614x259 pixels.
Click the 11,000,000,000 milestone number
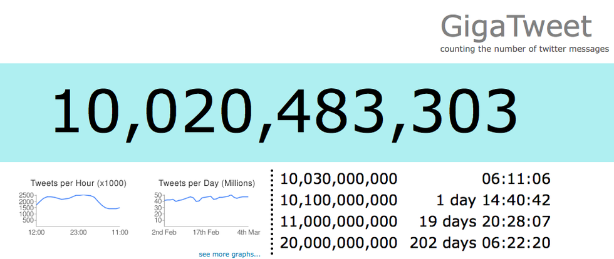click(339, 222)
